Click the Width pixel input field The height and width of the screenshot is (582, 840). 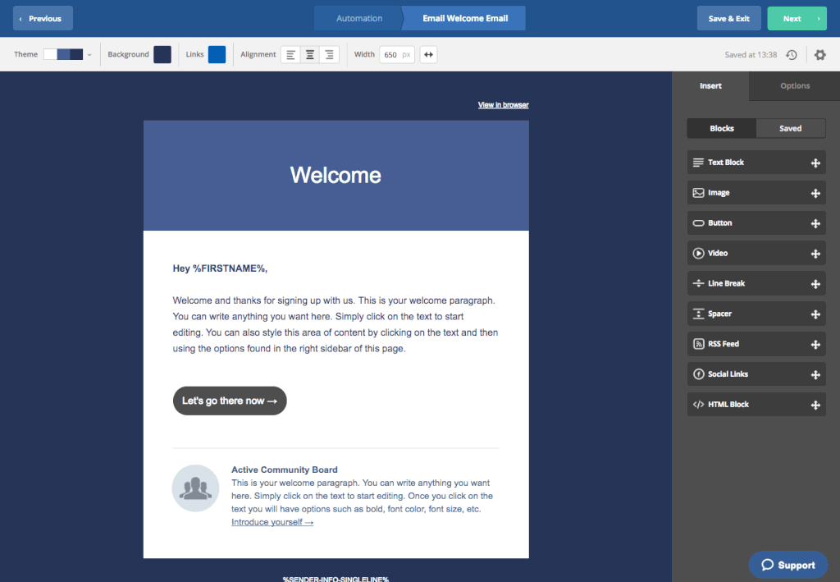pyautogui.click(x=391, y=55)
